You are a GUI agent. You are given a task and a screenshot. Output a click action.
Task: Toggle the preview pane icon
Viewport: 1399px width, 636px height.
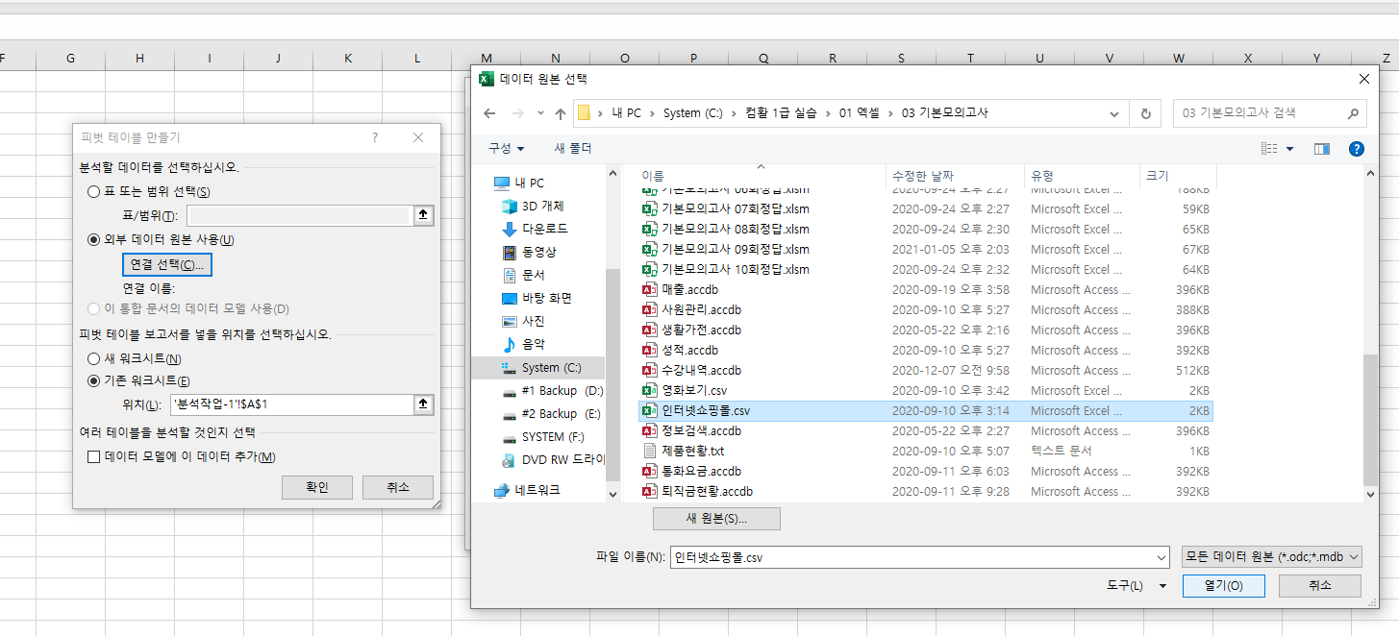[1321, 149]
